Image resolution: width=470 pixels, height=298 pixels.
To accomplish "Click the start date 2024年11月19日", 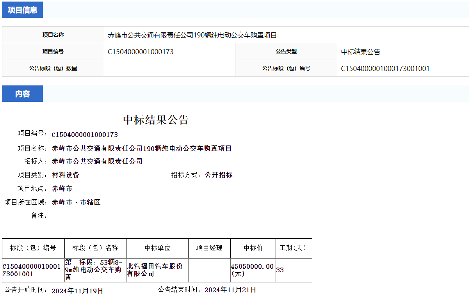I will tap(77, 291).
